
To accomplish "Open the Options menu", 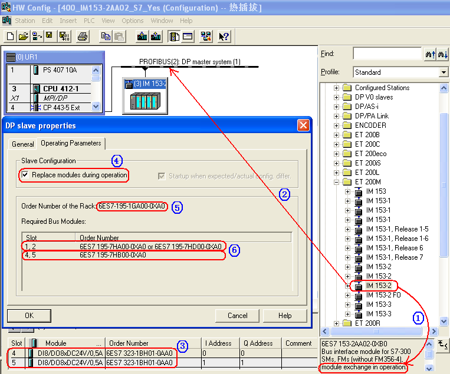I will 132,21.
